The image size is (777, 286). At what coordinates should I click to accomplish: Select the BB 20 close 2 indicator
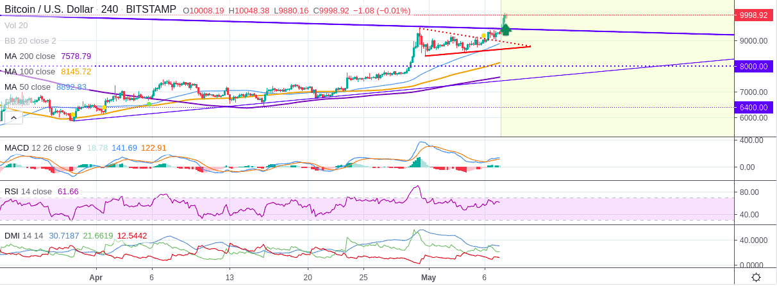coord(30,40)
